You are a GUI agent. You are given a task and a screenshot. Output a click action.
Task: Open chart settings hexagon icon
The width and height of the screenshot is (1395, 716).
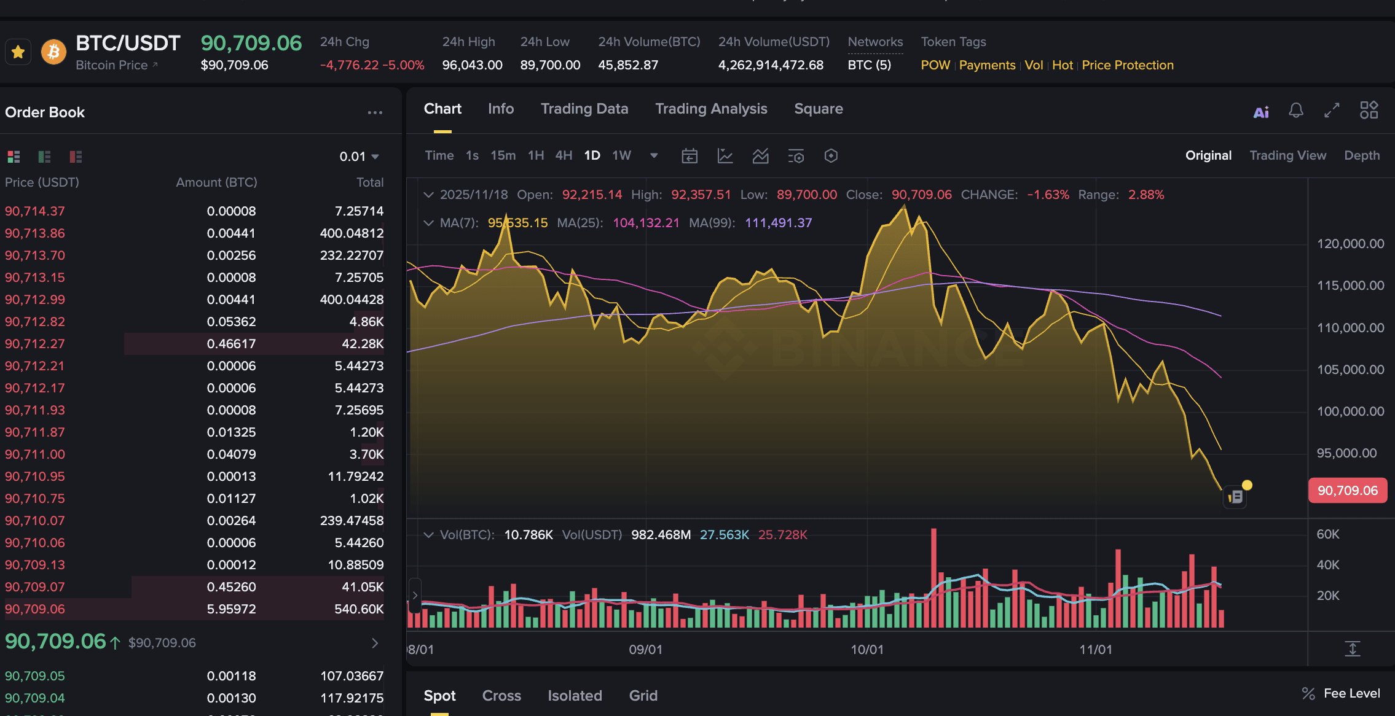point(831,156)
